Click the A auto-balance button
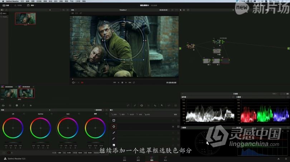290x162 pixels. (x=4, y=153)
